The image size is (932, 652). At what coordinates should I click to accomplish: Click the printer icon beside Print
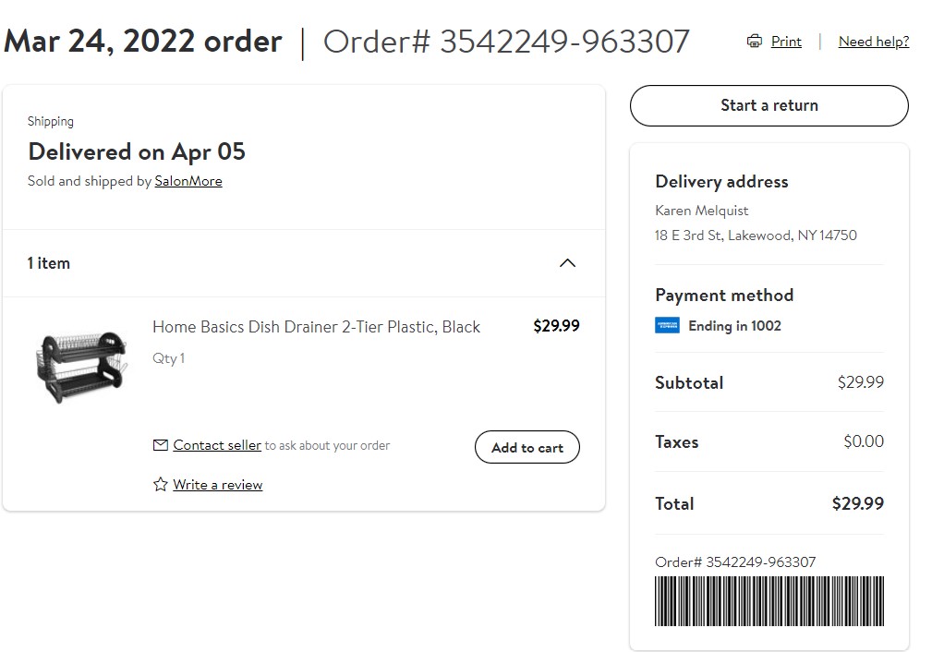pos(755,41)
